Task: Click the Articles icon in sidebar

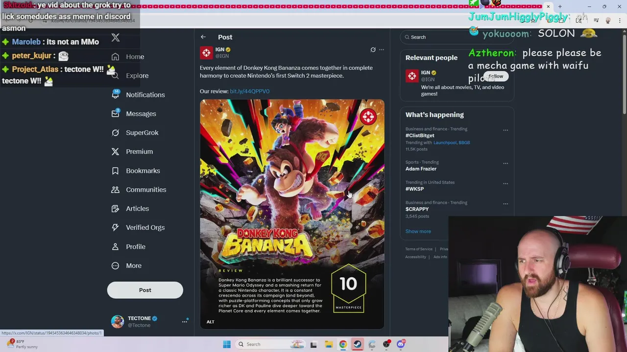Action: 115,209
